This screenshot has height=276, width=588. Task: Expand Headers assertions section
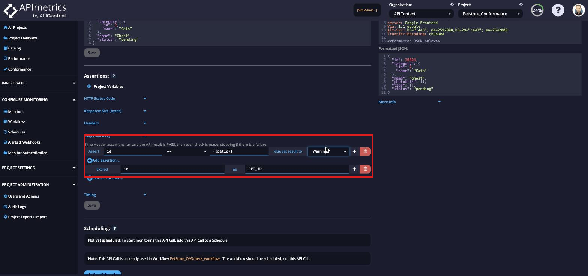coord(115,123)
